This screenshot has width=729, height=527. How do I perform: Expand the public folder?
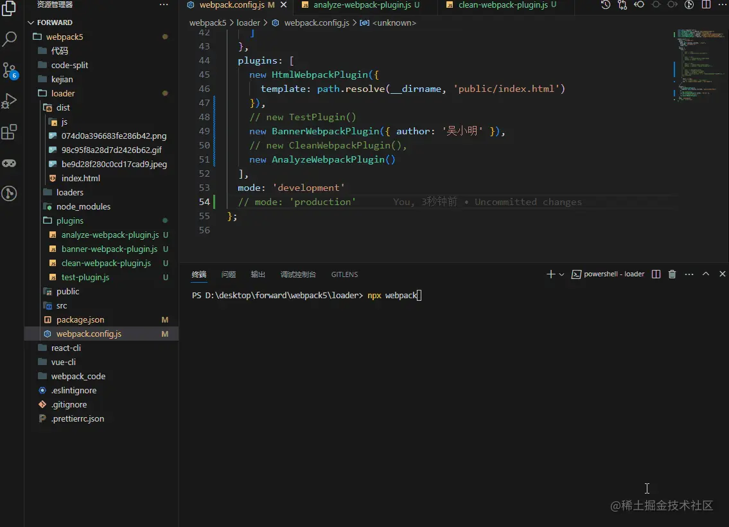pos(101,291)
